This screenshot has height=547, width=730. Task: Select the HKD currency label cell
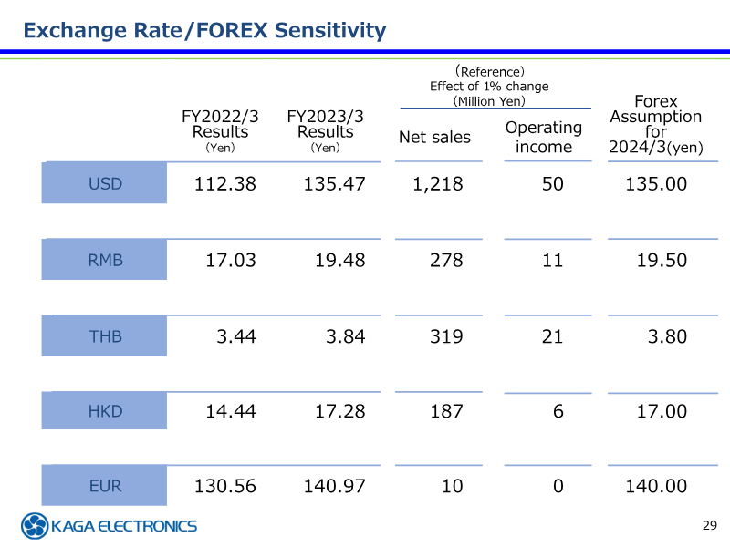coord(105,412)
